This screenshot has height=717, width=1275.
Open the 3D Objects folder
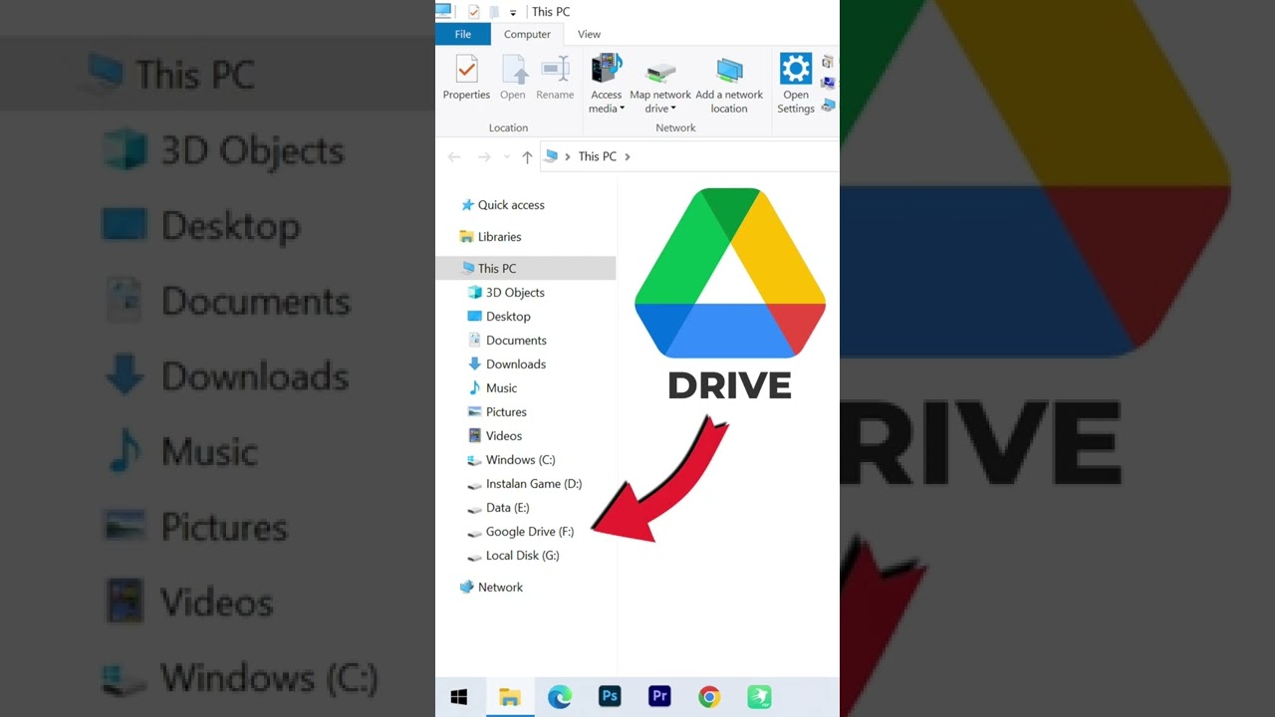pos(506,293)
